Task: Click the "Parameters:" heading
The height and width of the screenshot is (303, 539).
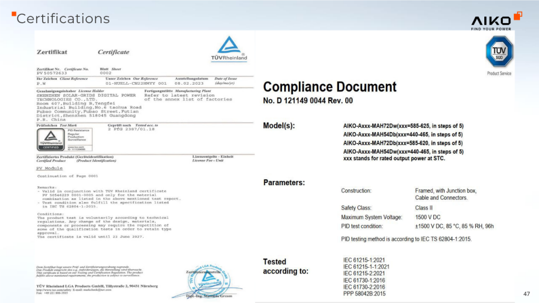Action: pos(284,183)
